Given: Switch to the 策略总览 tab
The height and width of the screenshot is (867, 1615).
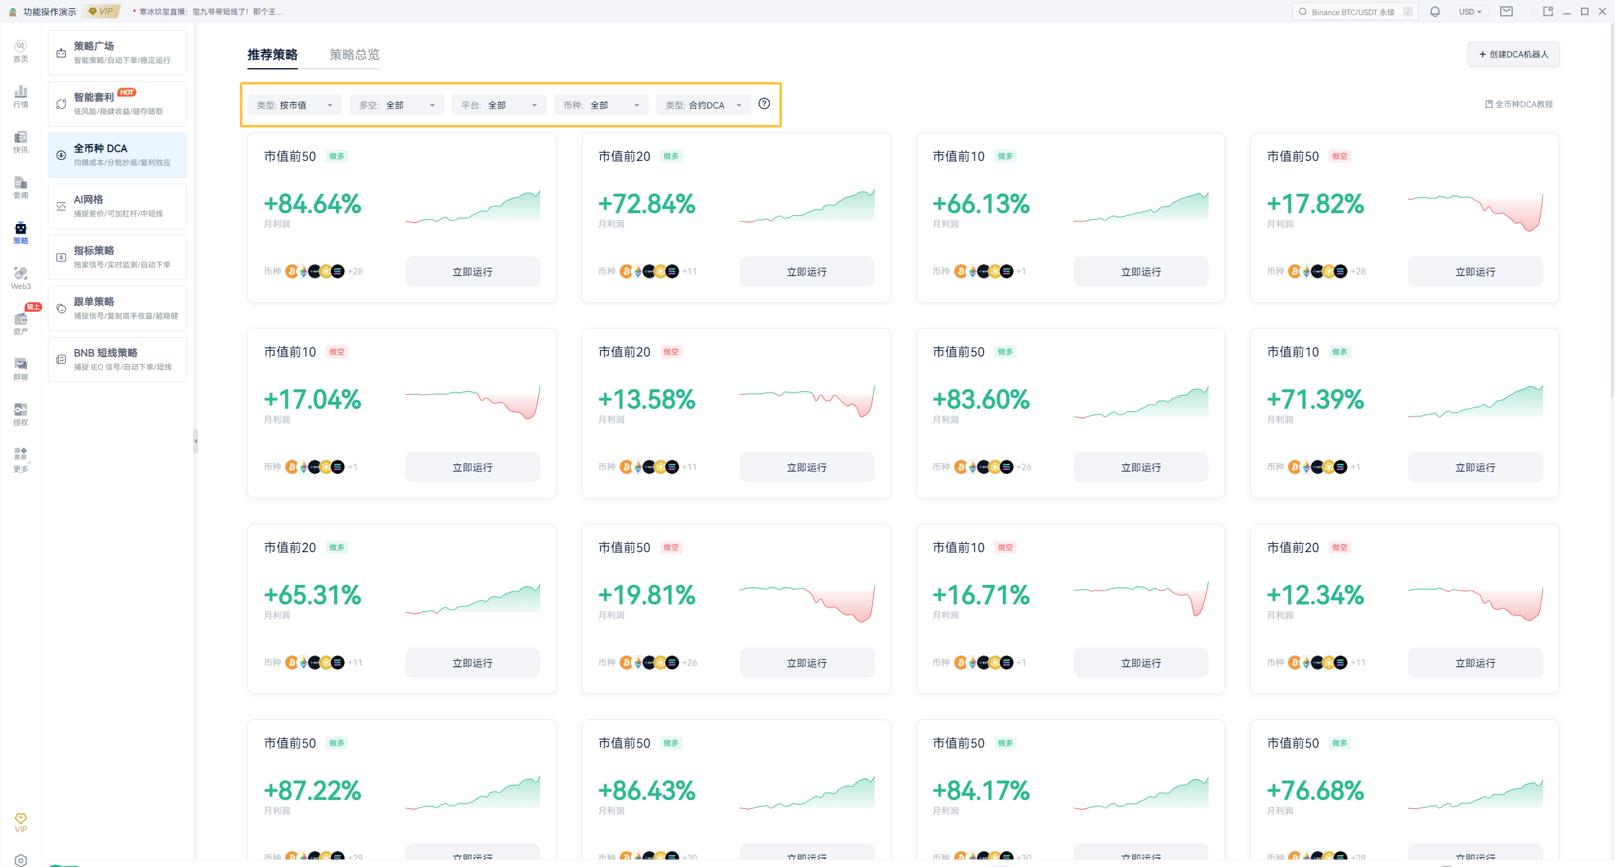Looking at the screenshot, I should (354, 55).
